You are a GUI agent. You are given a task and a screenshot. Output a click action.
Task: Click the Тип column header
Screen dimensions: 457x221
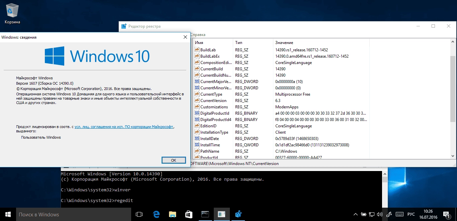tap(253, 43)
